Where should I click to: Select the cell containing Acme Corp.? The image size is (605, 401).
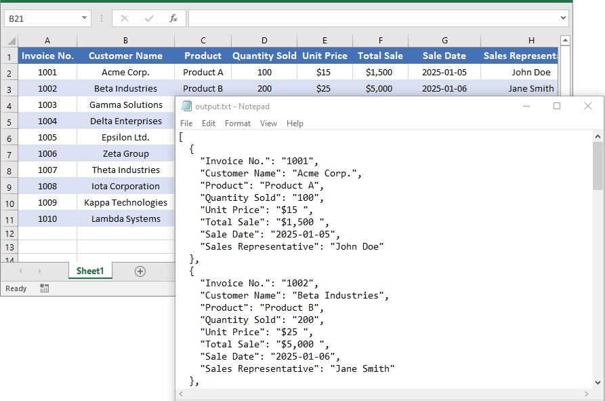pos(125,72)
